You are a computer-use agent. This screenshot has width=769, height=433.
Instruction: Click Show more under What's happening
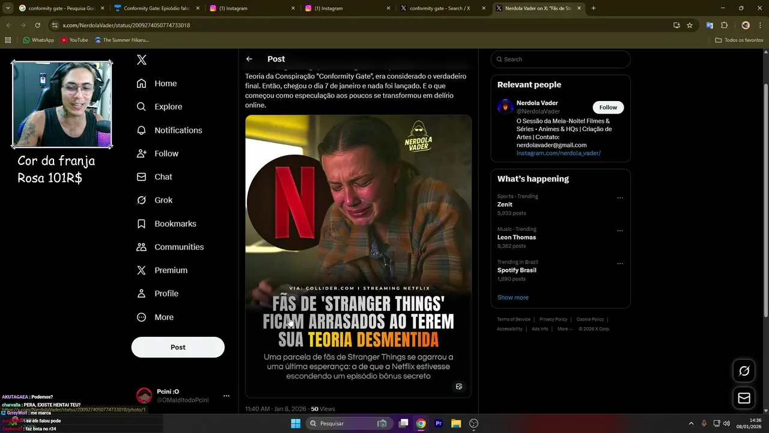click(x=513, y=298)
